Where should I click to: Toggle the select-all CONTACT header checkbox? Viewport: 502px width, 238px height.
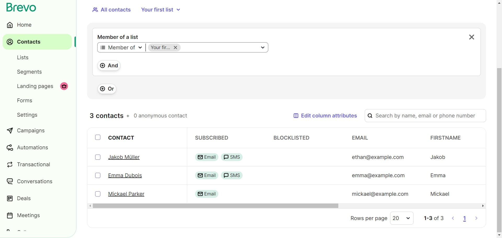tap(98, 137)
